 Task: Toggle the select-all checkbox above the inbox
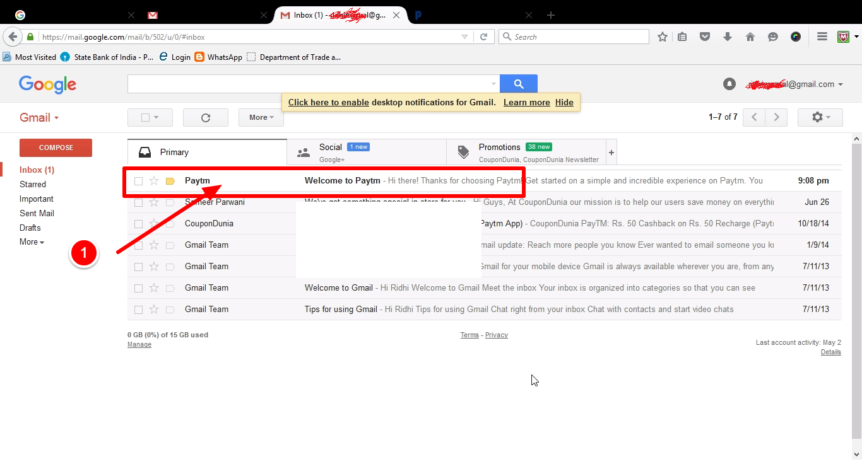pyautogui.click(x=145, y=117)
